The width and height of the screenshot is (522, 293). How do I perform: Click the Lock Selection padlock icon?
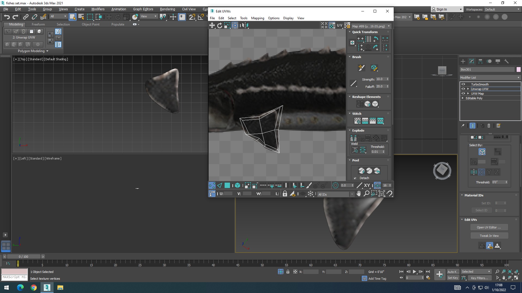coord(285,194)
